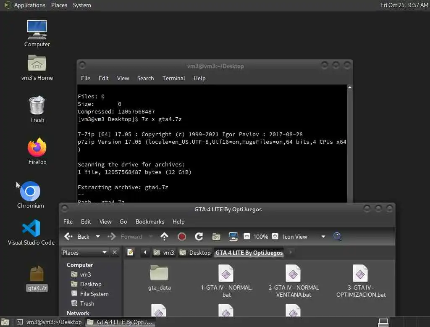Open the Back history dropdown arrow
This screenshot has height=327, width=430.
click(97, 237)
